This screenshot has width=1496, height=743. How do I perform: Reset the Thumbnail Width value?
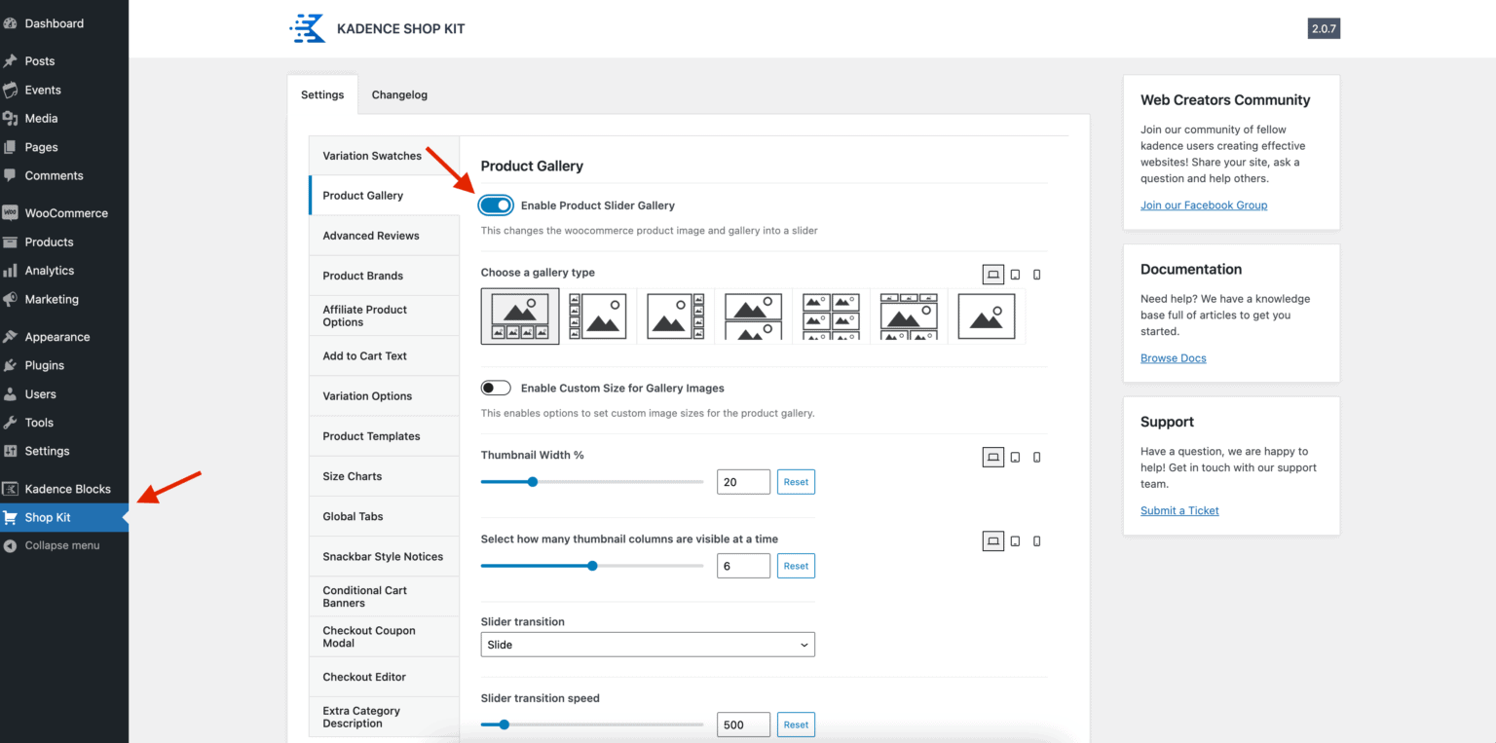796,482
